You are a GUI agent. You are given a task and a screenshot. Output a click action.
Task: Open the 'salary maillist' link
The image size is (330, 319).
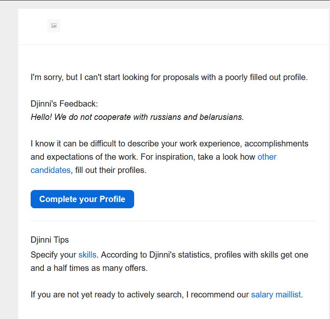click(x=276, y=295)
